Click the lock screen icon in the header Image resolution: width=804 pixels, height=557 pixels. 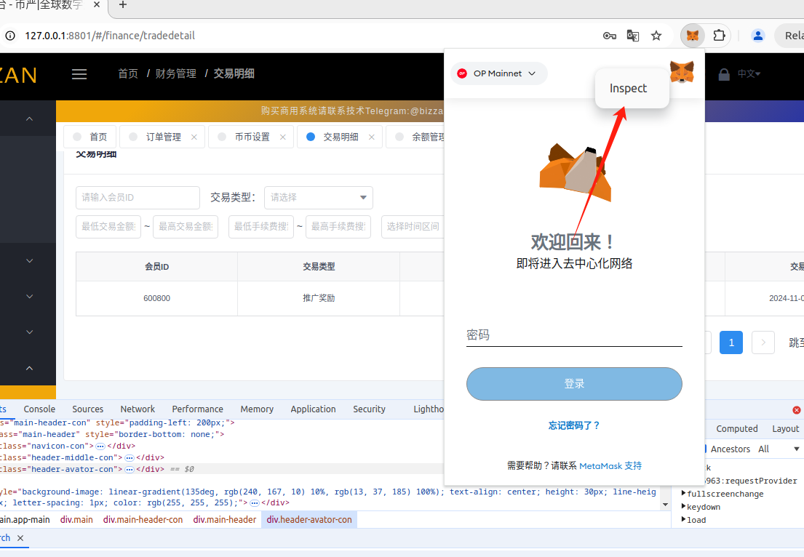(723, 74)
